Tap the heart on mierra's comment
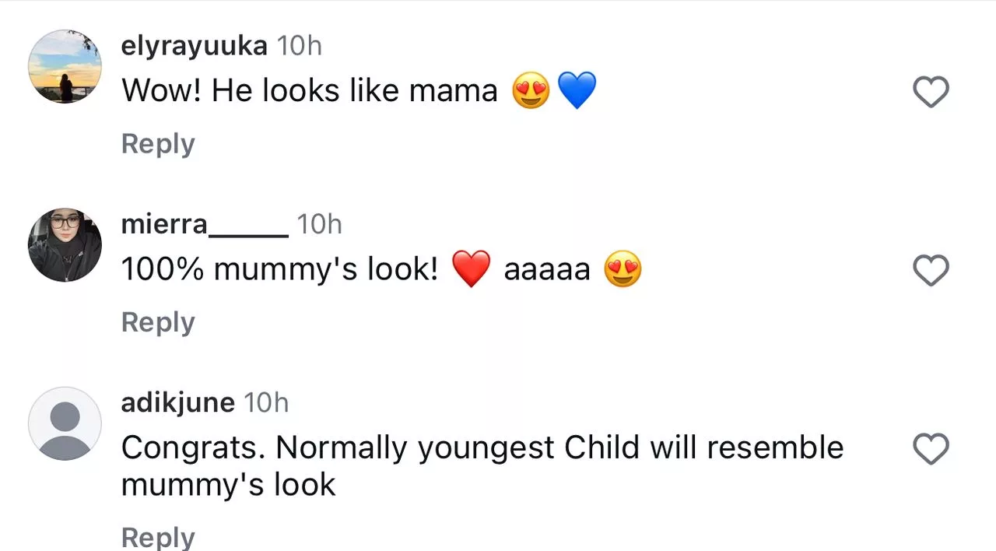The image size is (996, 551). pyautogui.click(x=931, y=271)
